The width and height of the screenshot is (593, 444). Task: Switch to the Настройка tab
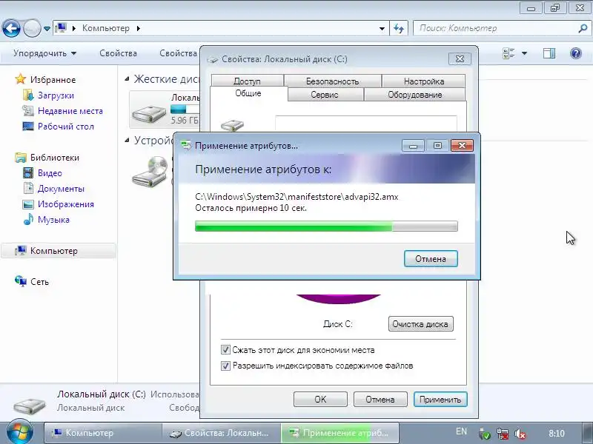[x=423, y=81]
